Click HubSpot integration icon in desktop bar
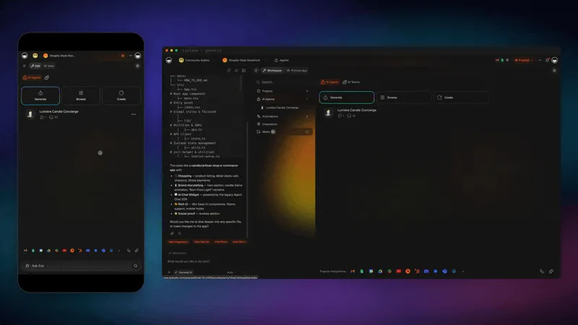This screenshot has width=578, height=325. pyautogui.click(x=417, y=272)
